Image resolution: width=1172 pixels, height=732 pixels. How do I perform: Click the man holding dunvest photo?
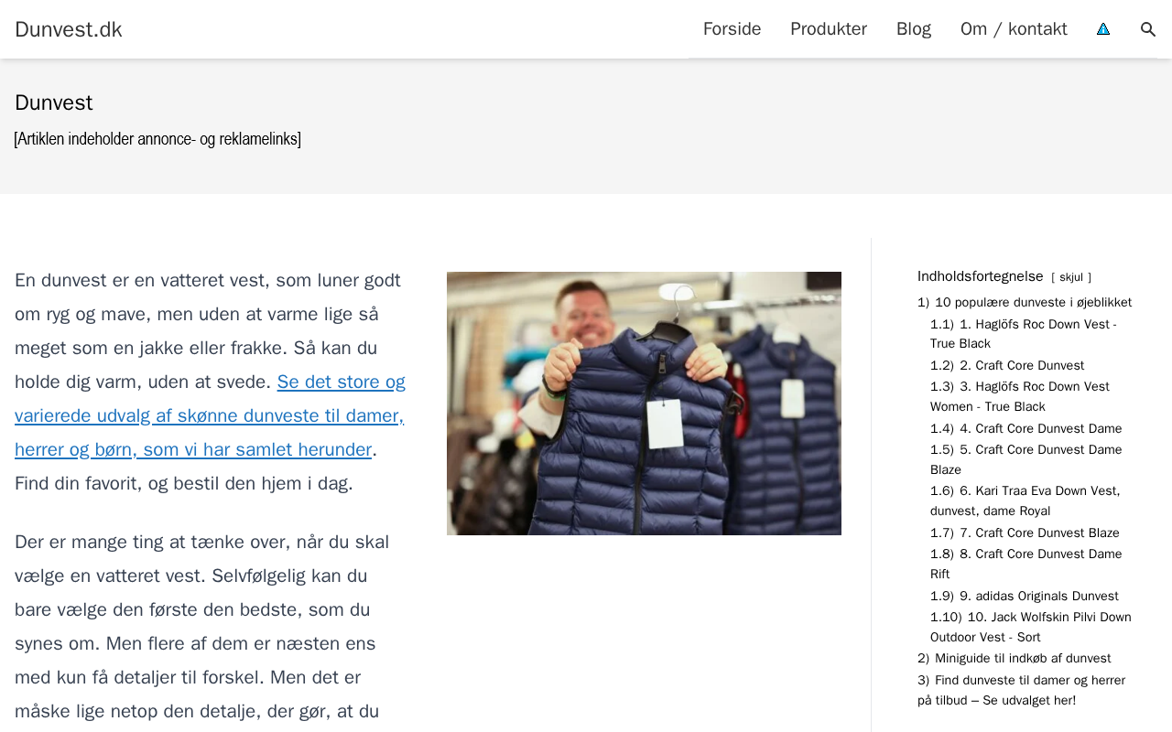(x=644, y=404)
